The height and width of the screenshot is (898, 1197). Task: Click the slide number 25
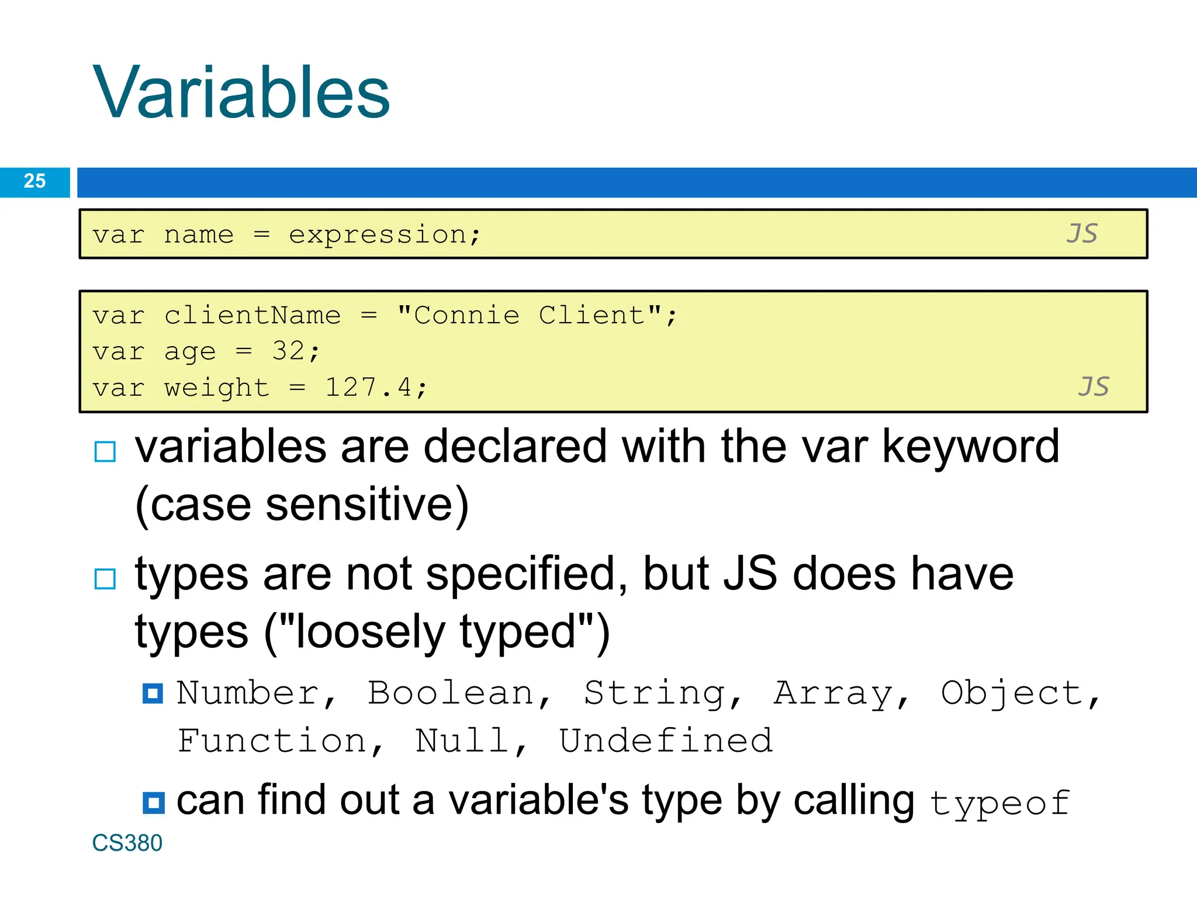tap(34, 181)
